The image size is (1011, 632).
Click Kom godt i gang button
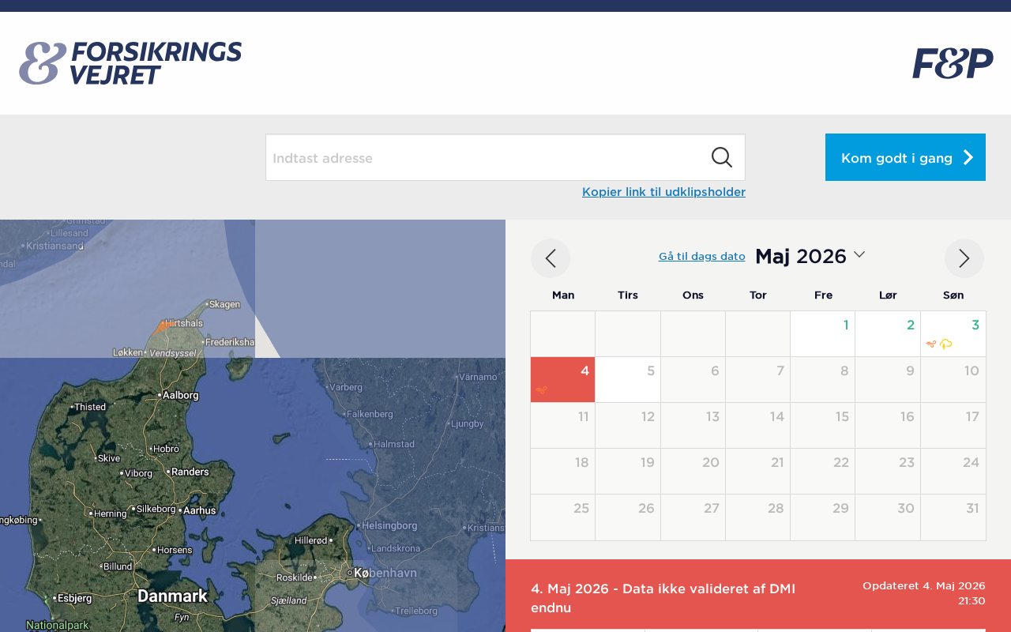coord(905,157)
